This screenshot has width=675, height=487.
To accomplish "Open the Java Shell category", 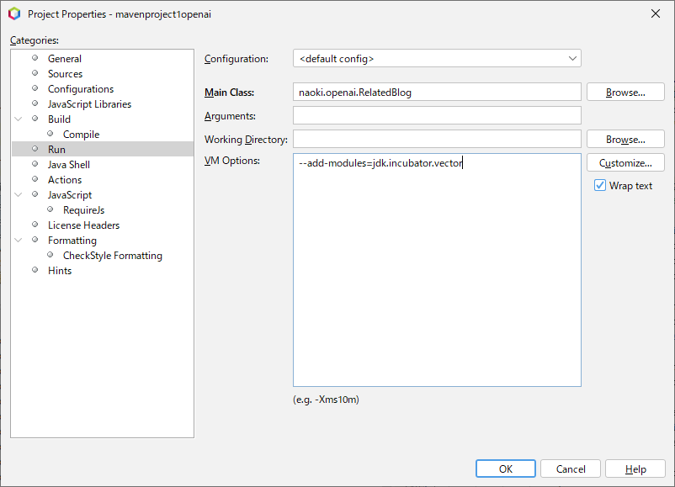I will pos(68,164).
